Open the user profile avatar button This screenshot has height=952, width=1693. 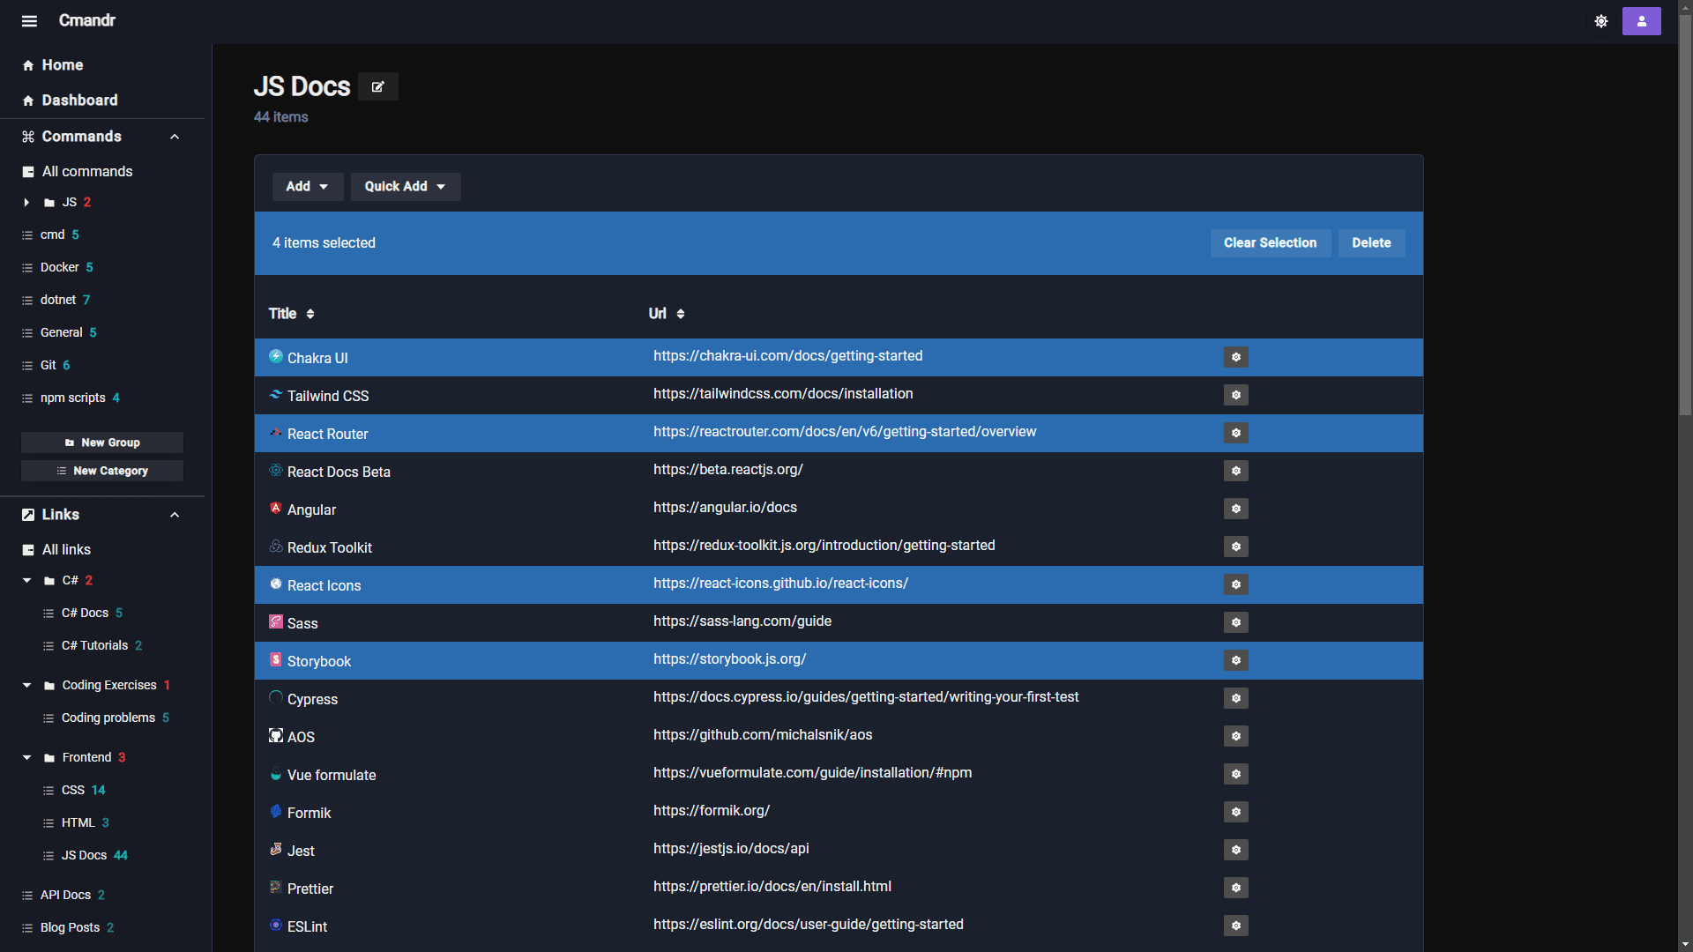pos(1641,21)
